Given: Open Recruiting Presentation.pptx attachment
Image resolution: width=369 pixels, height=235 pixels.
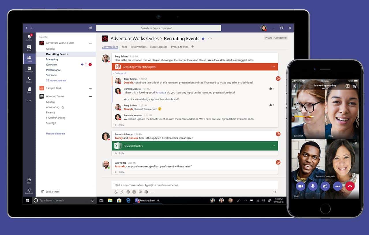Looking at the screenshot, I should 195,67.
